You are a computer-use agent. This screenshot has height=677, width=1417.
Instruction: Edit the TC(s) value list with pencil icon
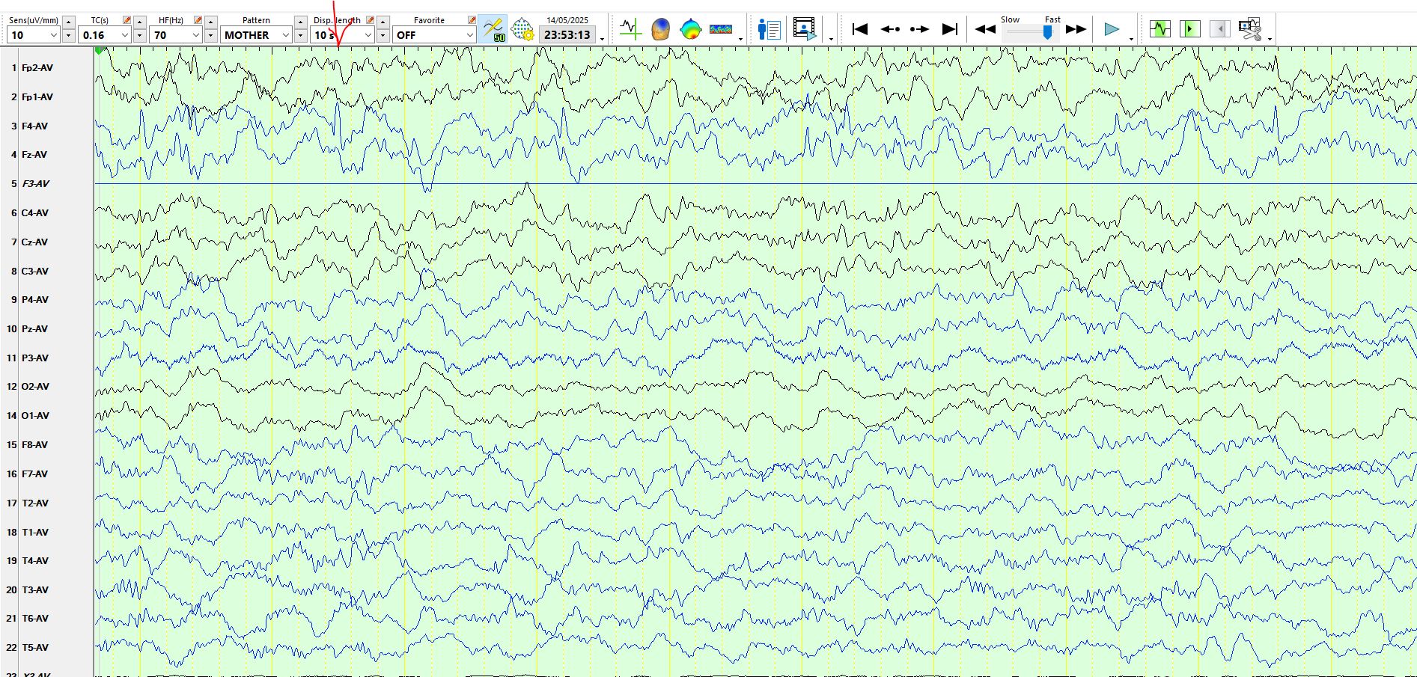(x=127, y=20)
